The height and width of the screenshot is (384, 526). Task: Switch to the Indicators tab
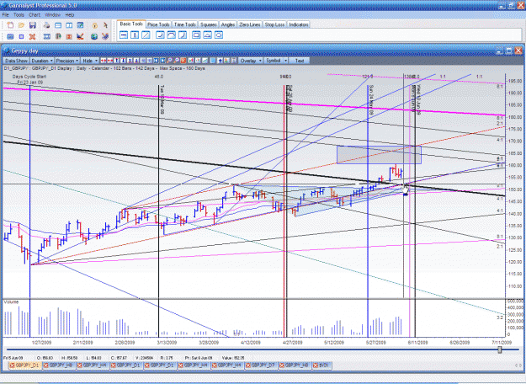point(299,24)
